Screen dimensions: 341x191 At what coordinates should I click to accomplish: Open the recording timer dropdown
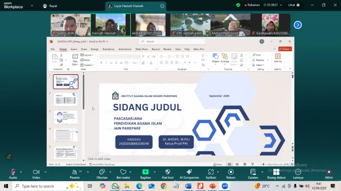click(x=281, y=5)
